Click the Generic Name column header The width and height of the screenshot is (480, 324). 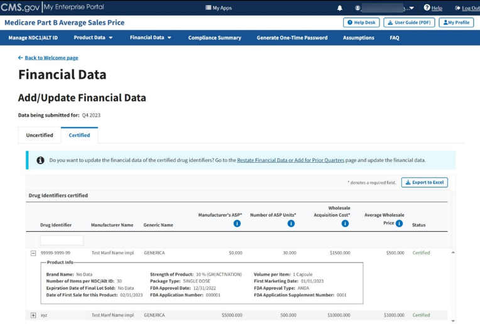(x=158, y=225)
